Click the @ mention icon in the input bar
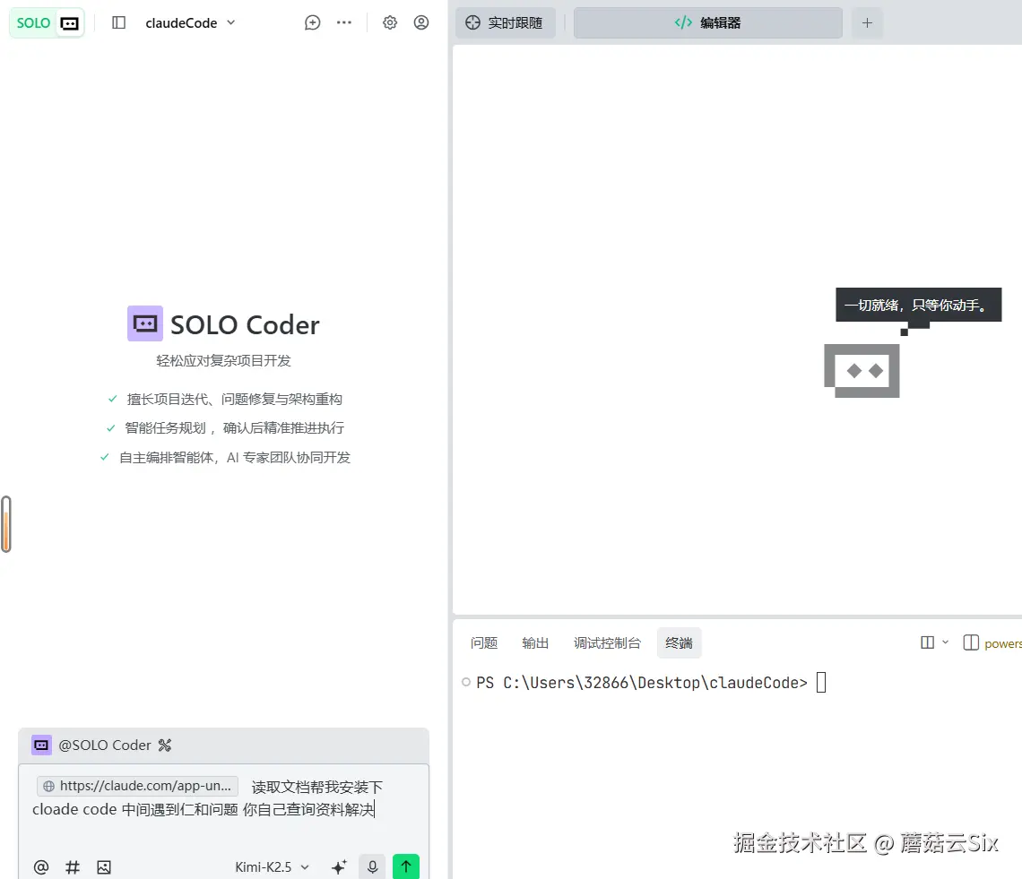1022x879 pixels. point(40,866)
